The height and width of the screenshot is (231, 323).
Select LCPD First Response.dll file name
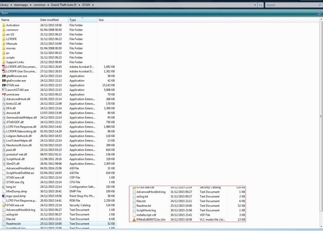(21, 127)
